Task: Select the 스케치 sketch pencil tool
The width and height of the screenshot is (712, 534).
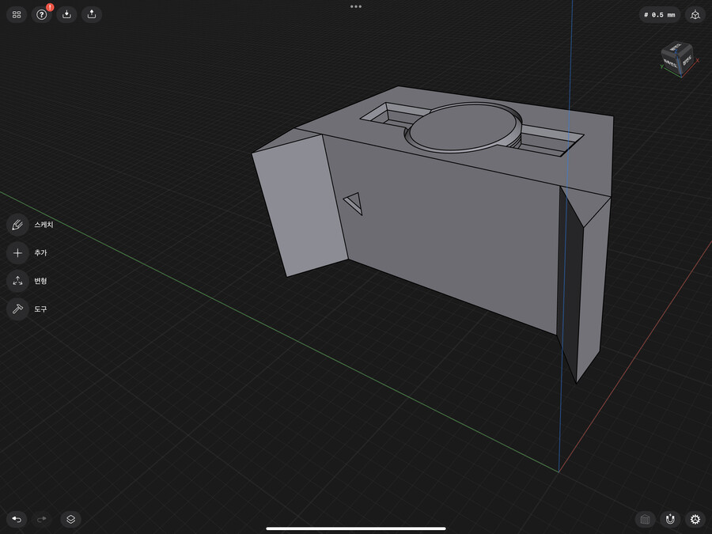Action: (x=17, y=225)
